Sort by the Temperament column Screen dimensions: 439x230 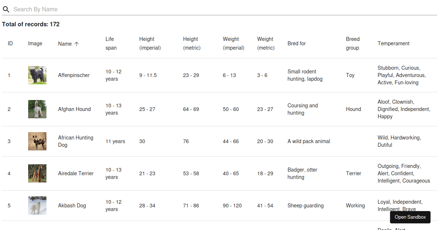click(x=393, y=43)
